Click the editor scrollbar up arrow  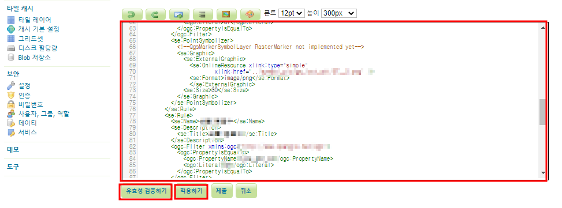542,28
